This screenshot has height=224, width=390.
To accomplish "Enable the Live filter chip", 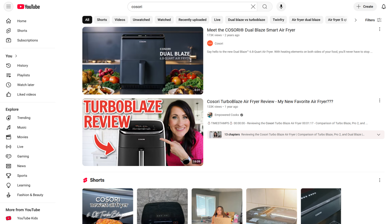I will pos(217,20).
